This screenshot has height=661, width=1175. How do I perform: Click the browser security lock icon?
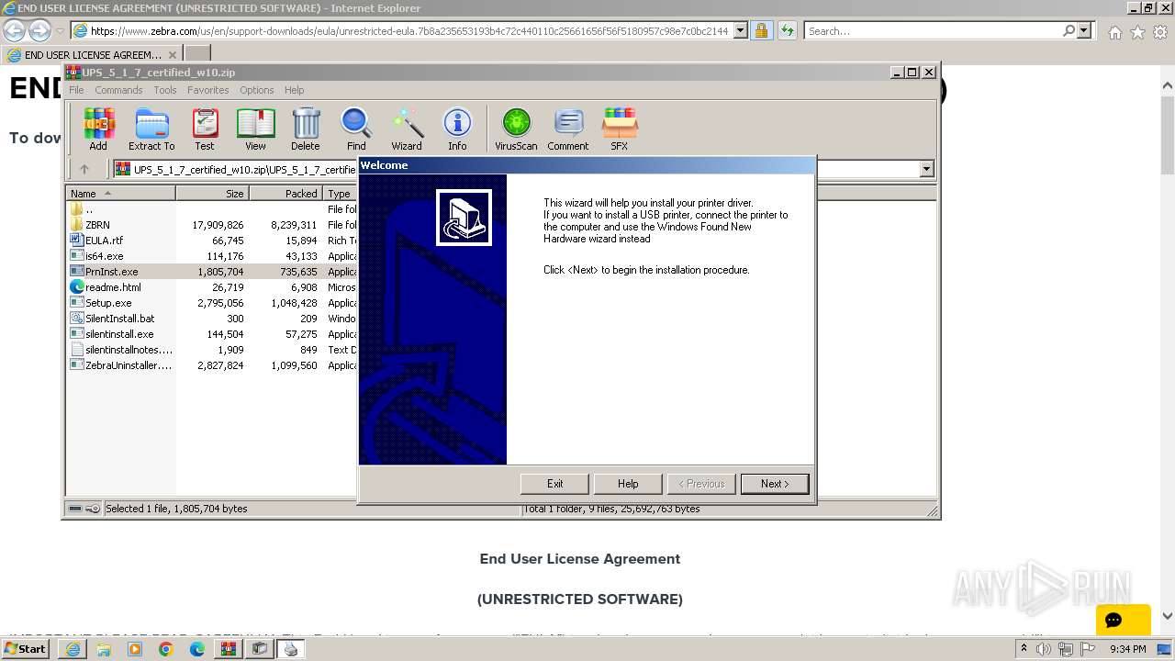[x=761, y=30]
